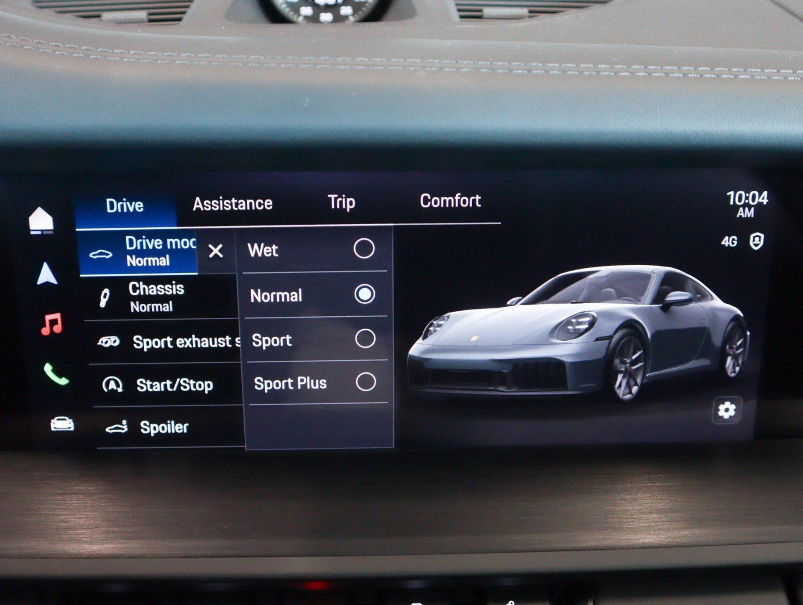Switch to the Assistance tab

[233, 204]
